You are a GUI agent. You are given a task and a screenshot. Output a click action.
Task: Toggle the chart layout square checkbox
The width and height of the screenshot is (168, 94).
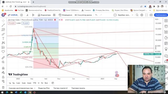pyautogui.click(x=115, y=15)
